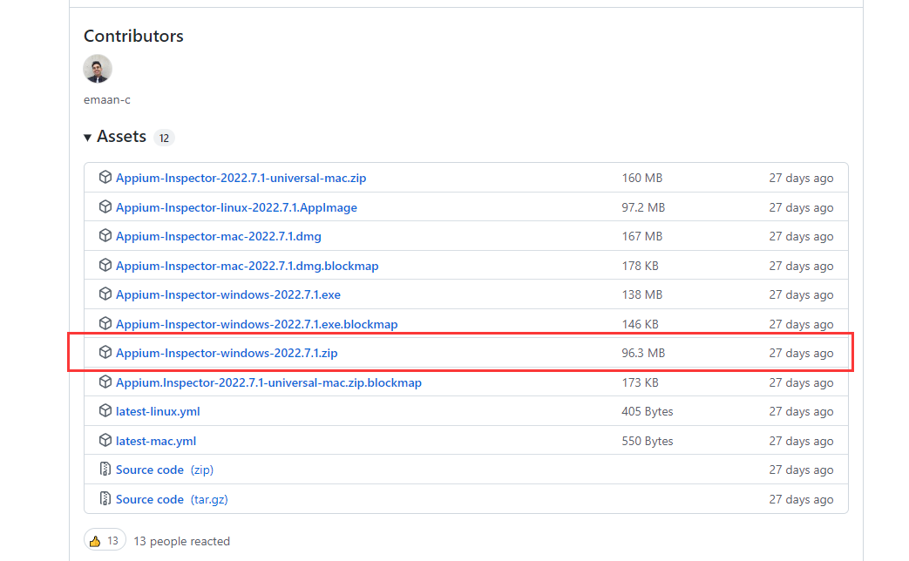Click package icon beside universal-mac.zip asset
This screenshot has height=561, width=909.
pos(105,178)
